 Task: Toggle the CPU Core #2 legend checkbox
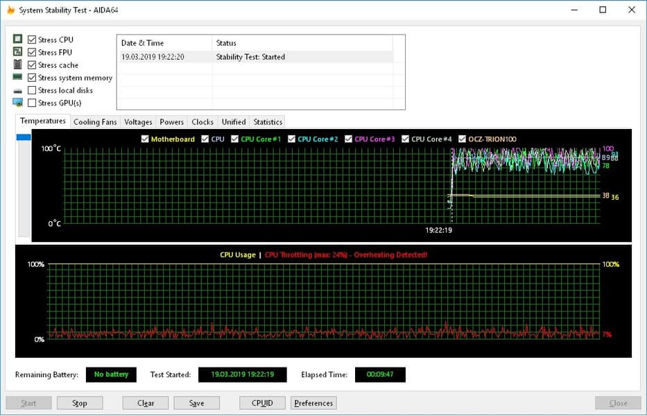pos(291,139)
